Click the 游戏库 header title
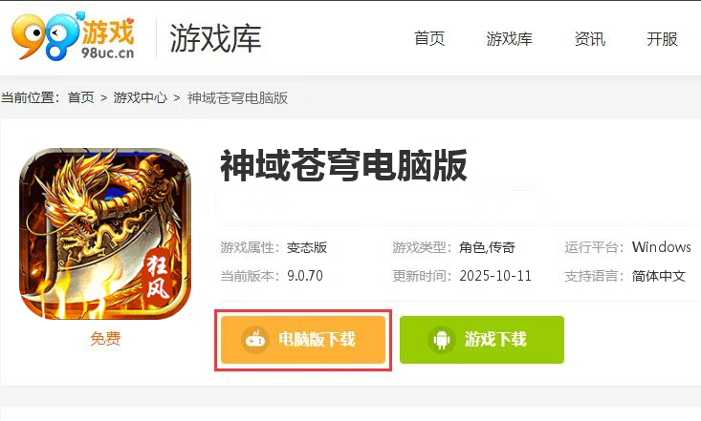The image size is (701, 421). coord(215,38)
